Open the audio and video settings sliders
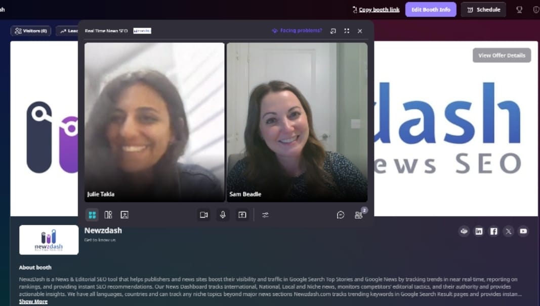The width and height of the screenshot is (540, 306). (265, 215)
